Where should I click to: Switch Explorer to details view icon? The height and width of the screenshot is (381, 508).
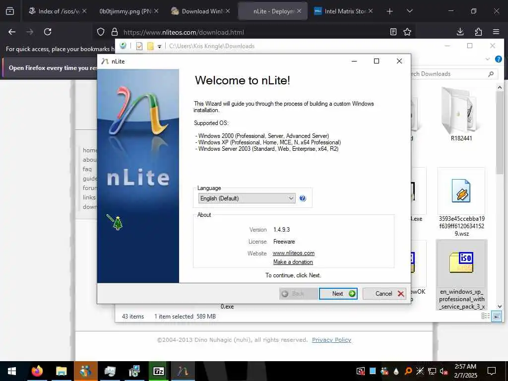click(485, 316)
